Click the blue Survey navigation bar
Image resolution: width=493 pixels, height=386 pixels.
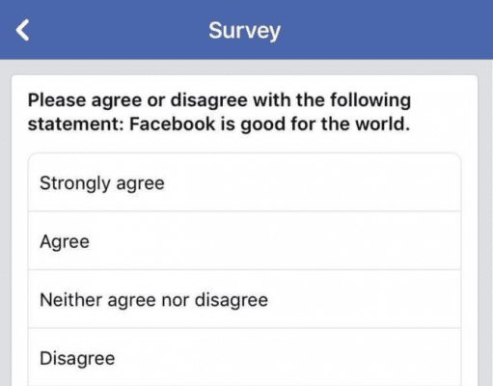point(246,30)
